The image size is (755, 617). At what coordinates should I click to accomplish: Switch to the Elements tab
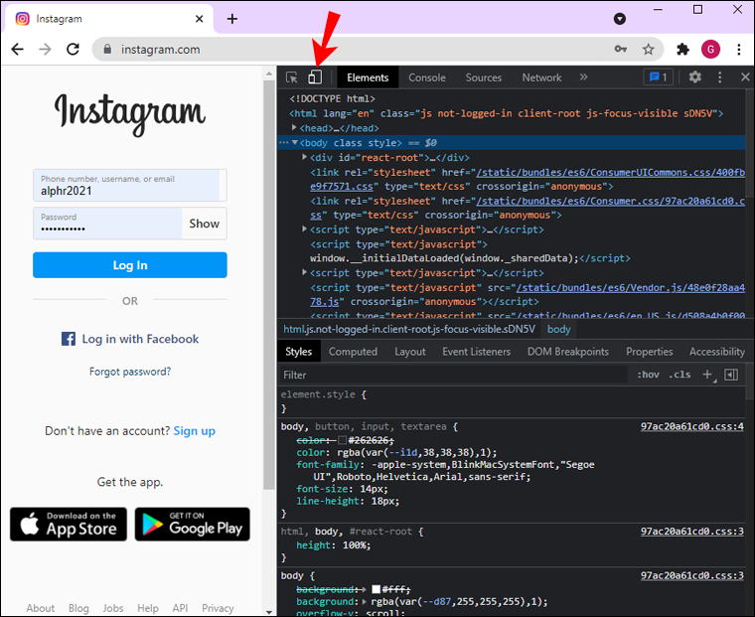coord(368,77)
